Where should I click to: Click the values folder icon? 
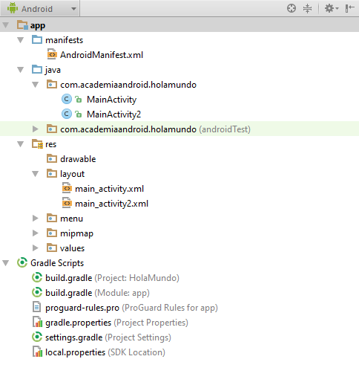52,248
